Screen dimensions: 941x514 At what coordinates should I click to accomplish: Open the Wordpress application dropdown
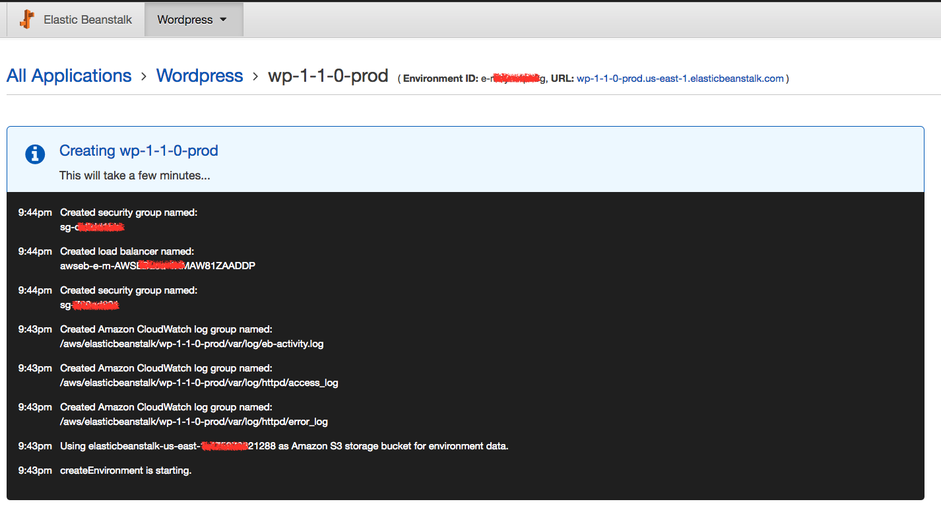[193, 20]
